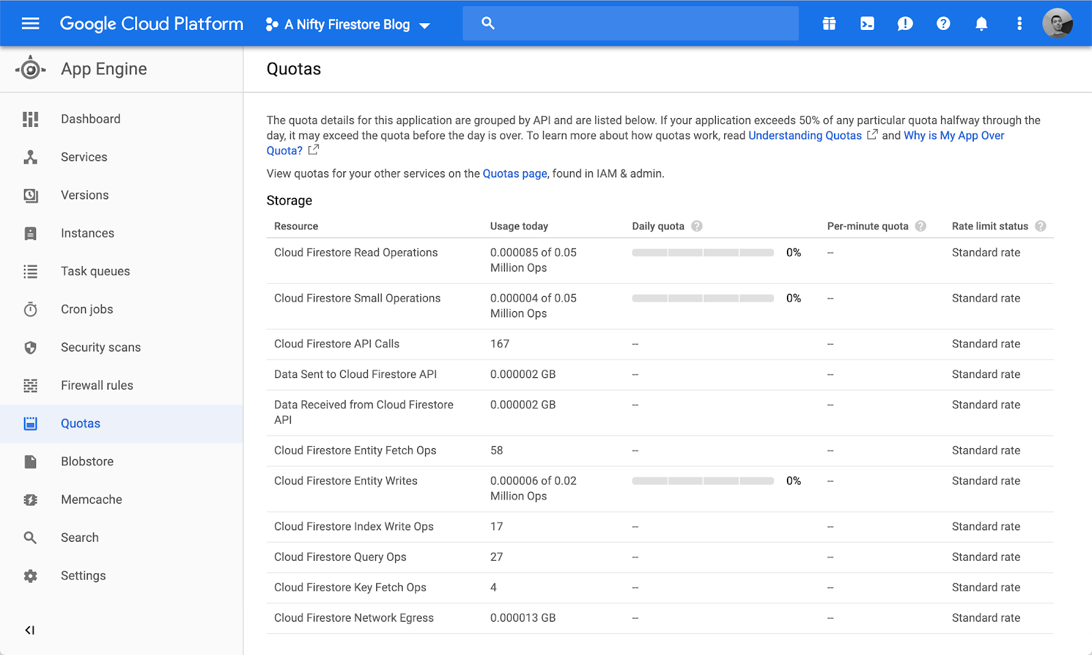This screenshot has width=1092, height=655.
Task: Show help for Per-minute quota column
Action: coord(921,226)
